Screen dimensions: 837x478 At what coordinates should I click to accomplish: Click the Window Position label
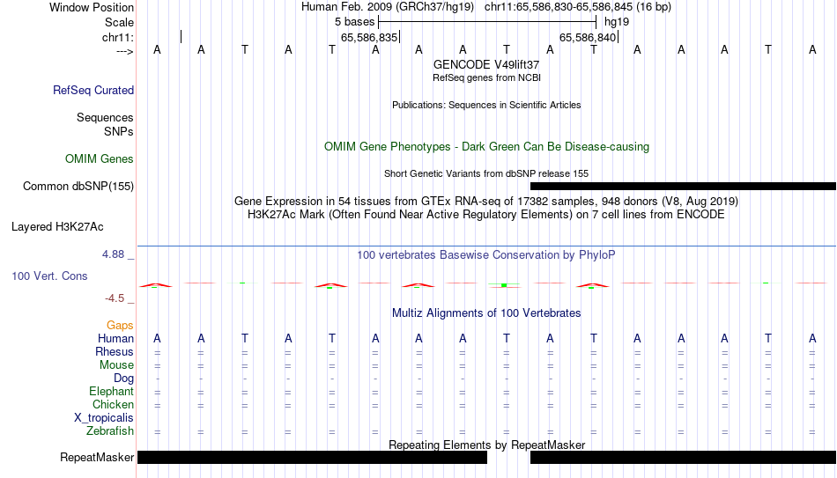click(92, 7)
